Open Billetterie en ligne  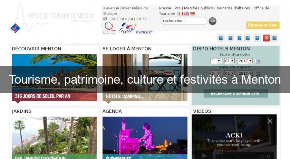click(263, 25)
